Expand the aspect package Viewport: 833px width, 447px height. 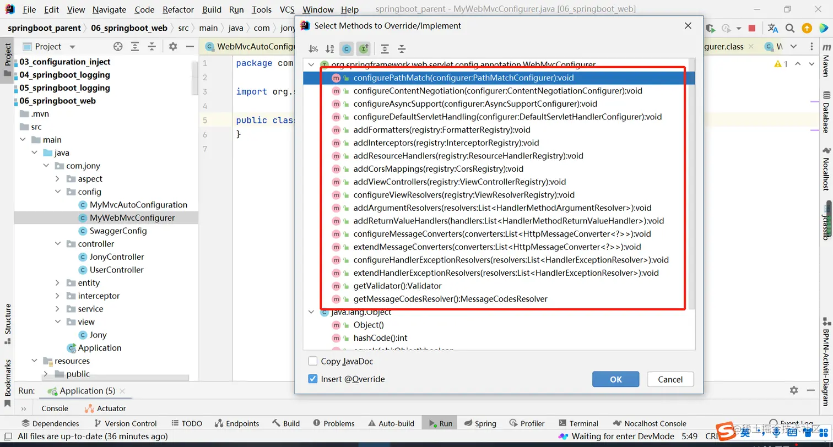coord(58,179)
